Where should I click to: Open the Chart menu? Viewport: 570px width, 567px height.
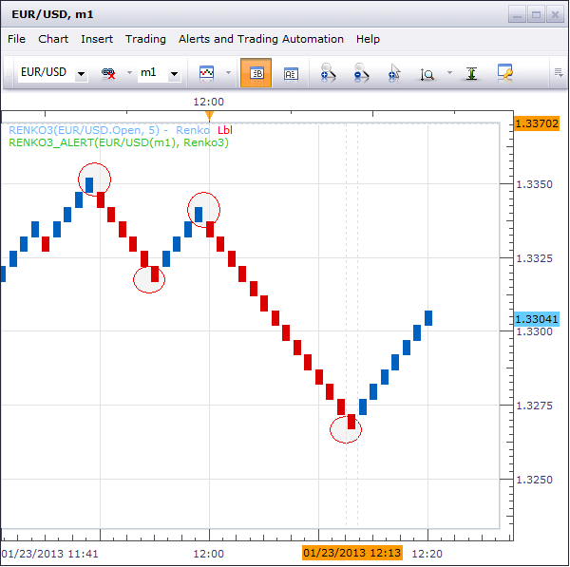click(53, 39)
